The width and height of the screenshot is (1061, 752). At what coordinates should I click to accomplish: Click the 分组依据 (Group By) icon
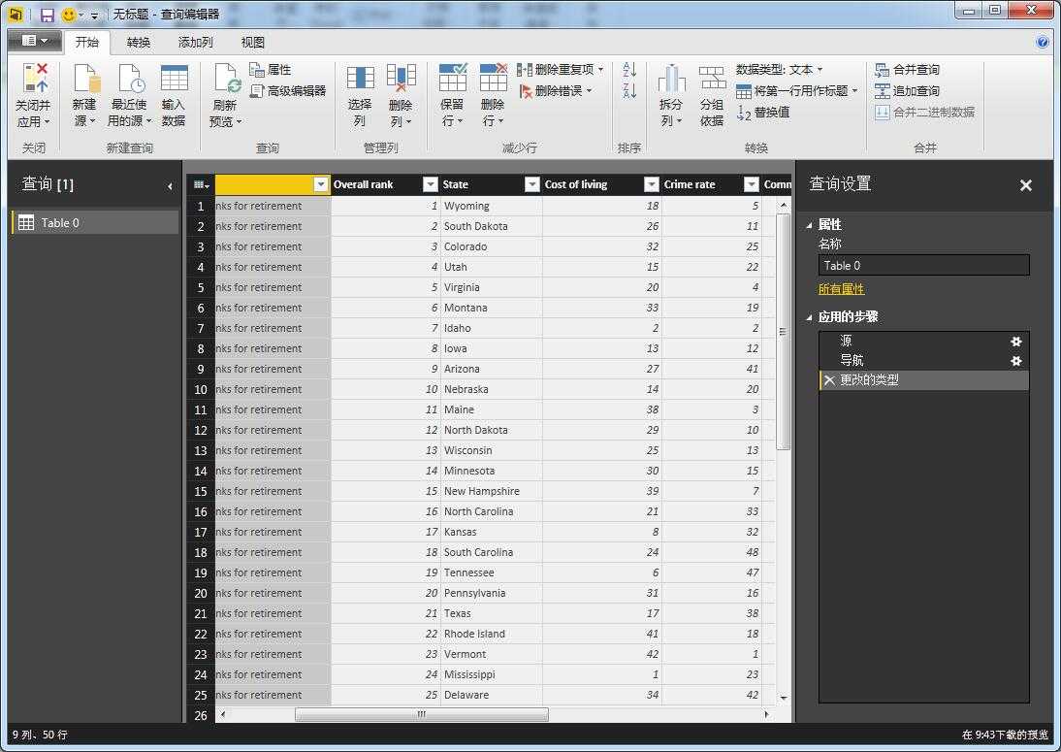712,78
